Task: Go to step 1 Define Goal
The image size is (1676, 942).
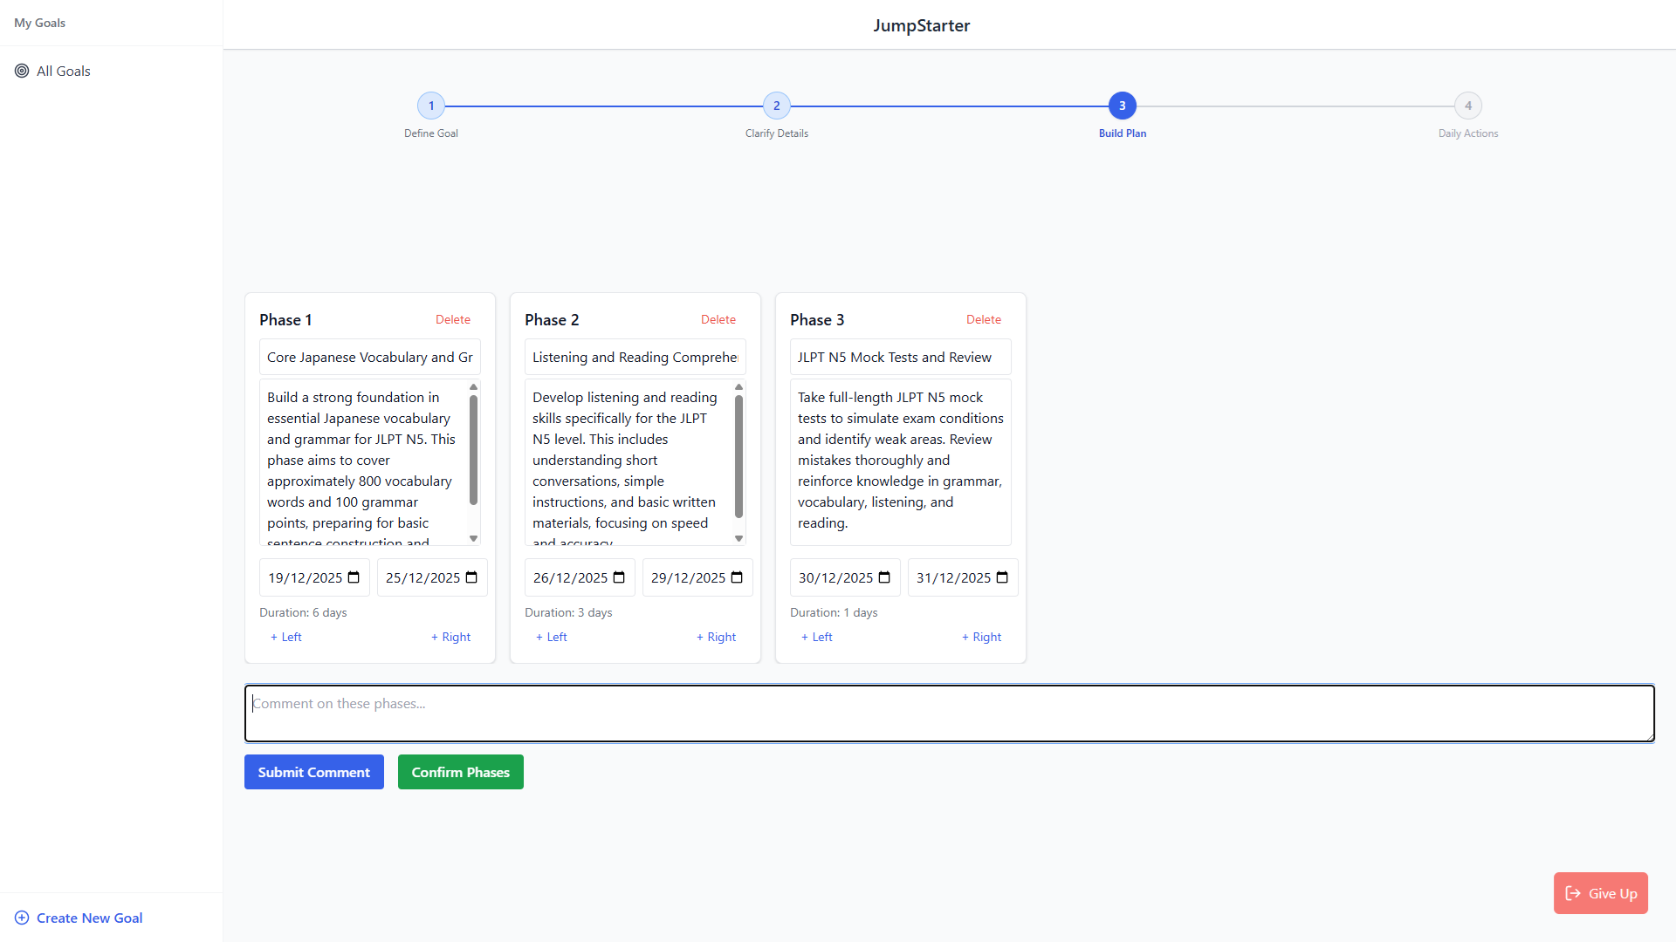Action: tap(431, 106)
